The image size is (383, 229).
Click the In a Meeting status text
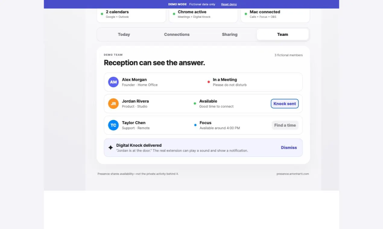pos(225,80)
